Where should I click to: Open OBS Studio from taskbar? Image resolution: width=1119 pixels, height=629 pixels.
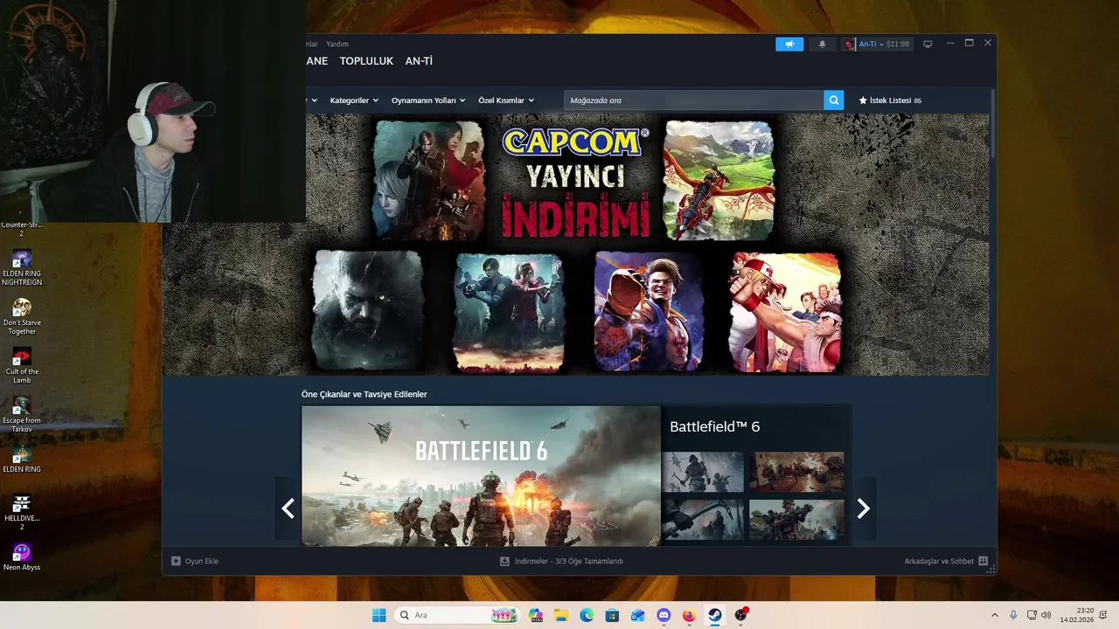(740, 615)
